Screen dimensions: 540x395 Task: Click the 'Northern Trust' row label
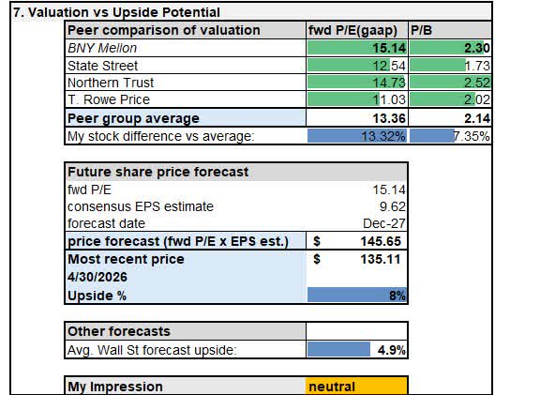tap(111, 83)
